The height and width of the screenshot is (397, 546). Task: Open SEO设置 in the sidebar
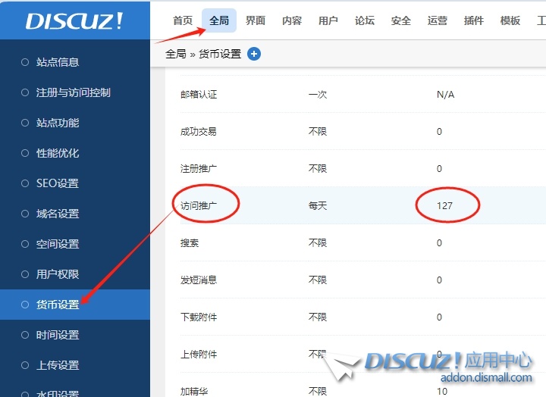[58, 183]
